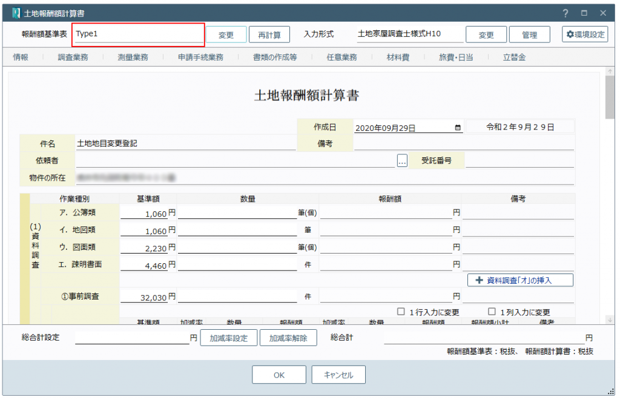Click the 依頼者 input field
The height and width of the screenshot is (400, 620).
click(236, 161)
